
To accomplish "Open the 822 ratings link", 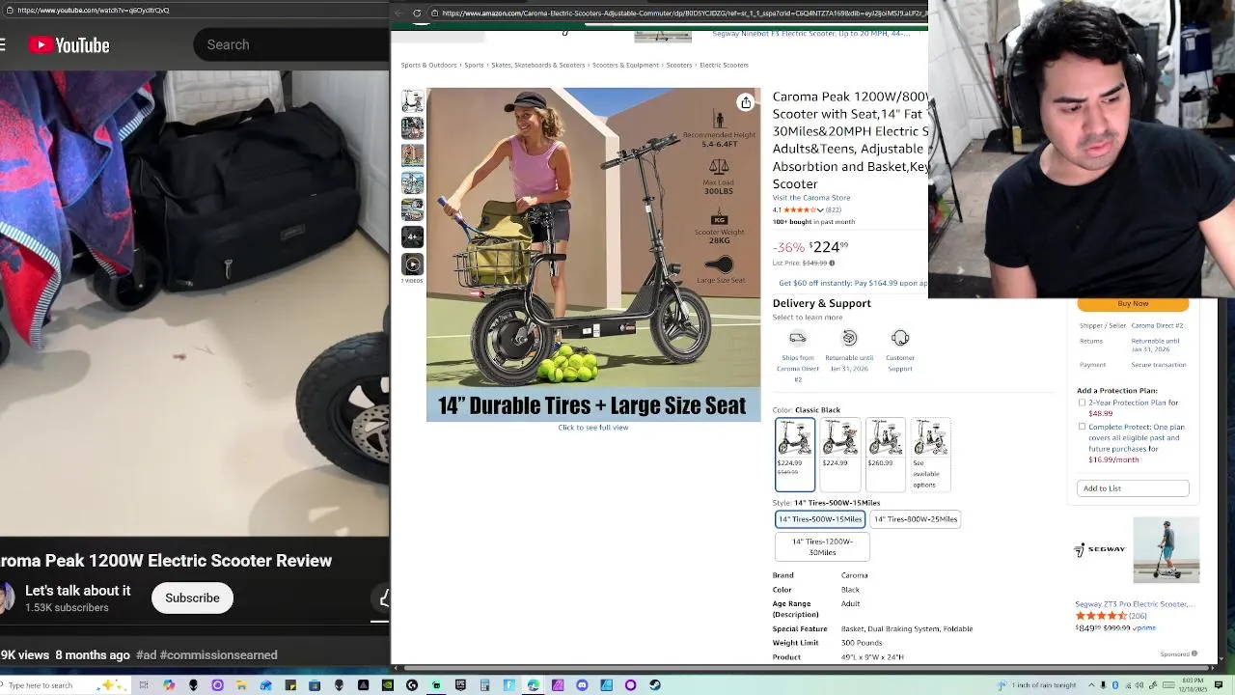I will [x=833, y=209].
